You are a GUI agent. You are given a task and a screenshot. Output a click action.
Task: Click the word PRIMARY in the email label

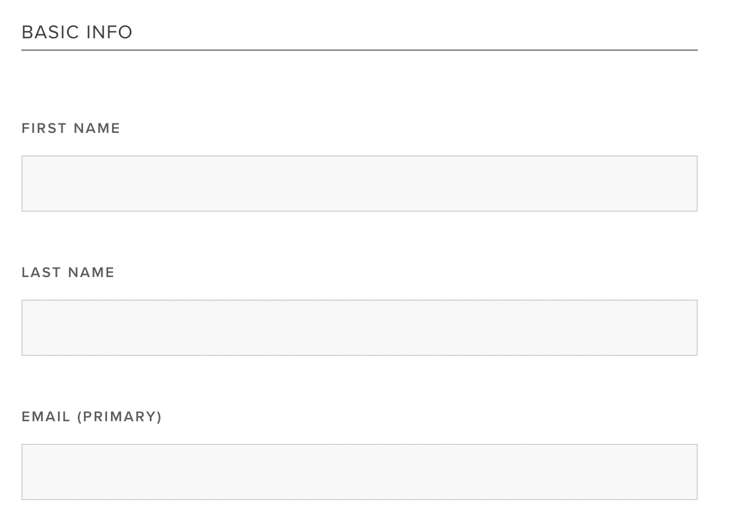coord(119,417)
